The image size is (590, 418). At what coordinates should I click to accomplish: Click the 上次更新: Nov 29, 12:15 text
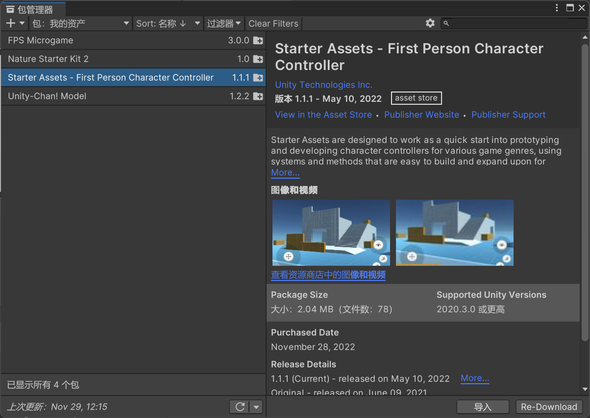tap(57, 407)
